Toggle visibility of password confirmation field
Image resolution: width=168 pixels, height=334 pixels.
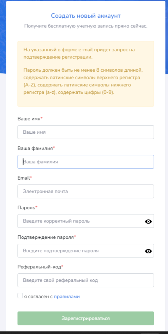(148, 251)
